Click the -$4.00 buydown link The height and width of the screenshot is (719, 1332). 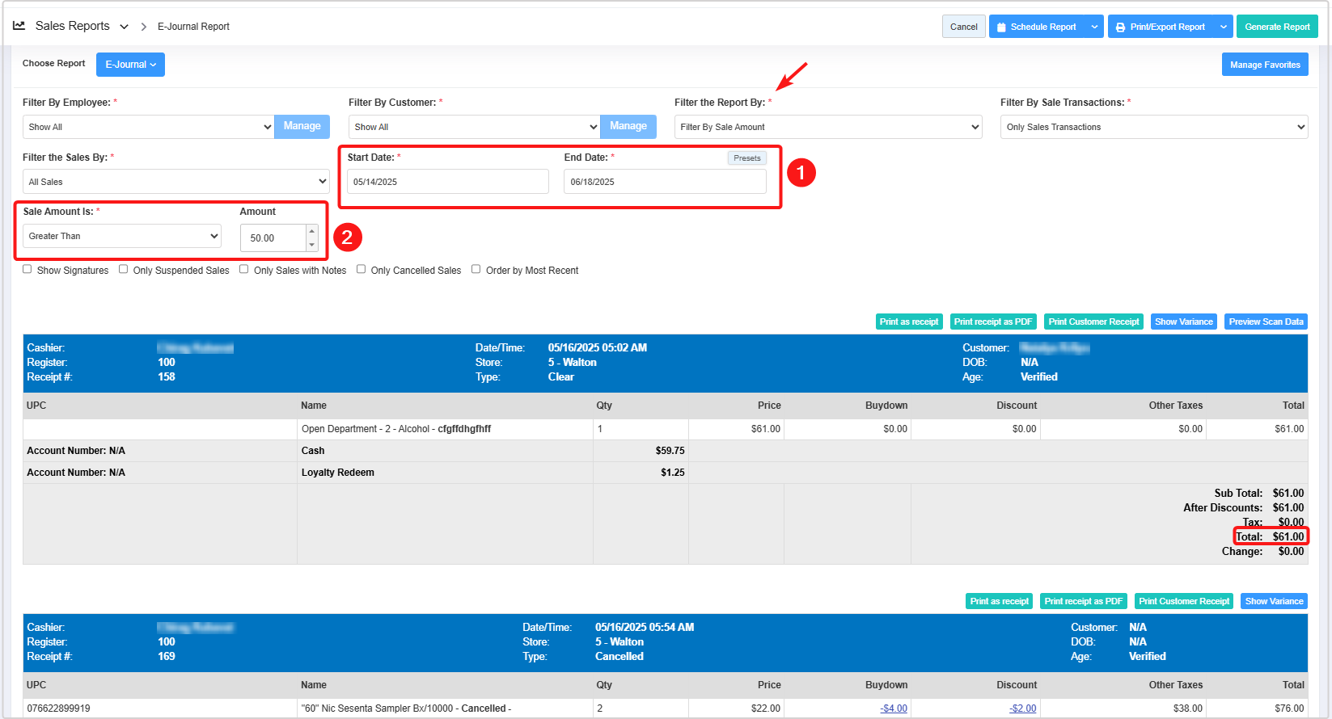click(x=894, y=708)
